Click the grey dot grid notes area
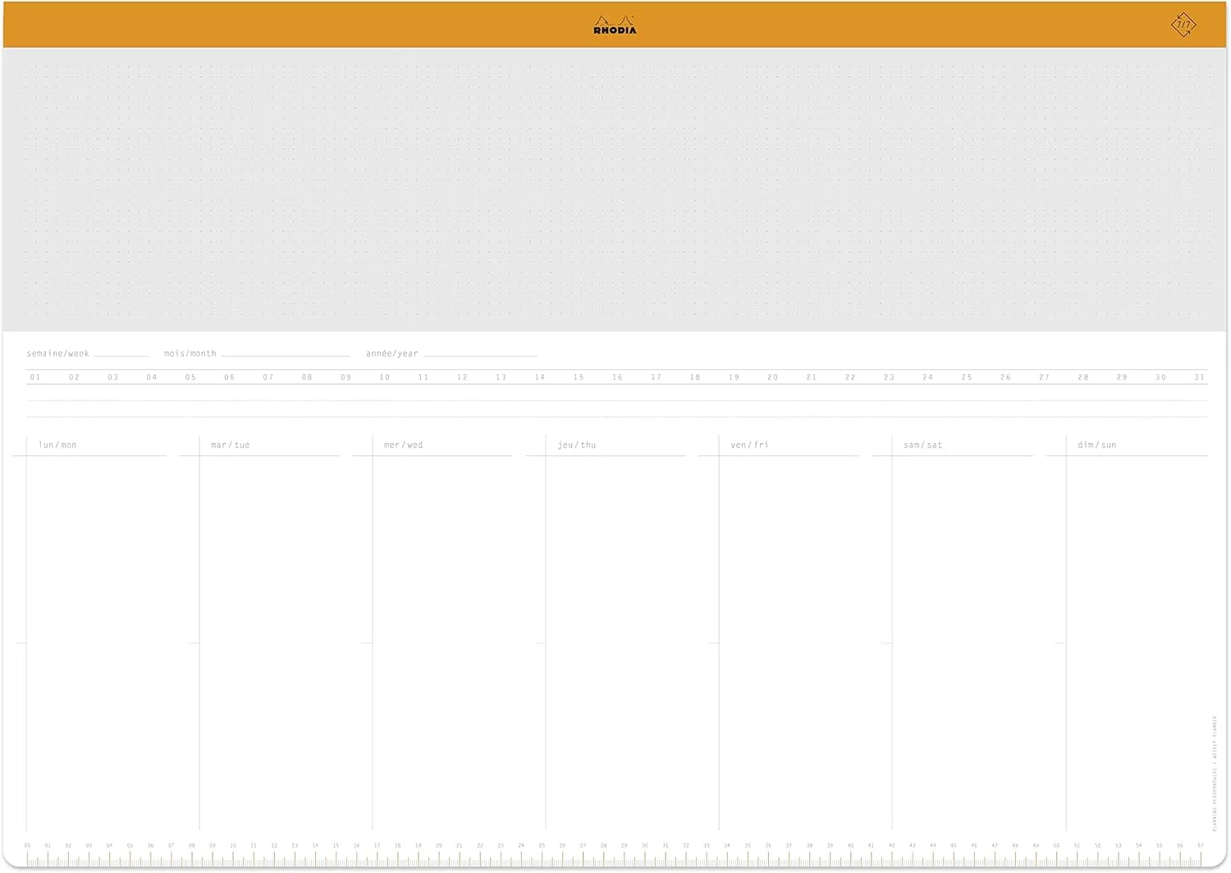This screenshot has width=1231, height=873. click(615, 190)
